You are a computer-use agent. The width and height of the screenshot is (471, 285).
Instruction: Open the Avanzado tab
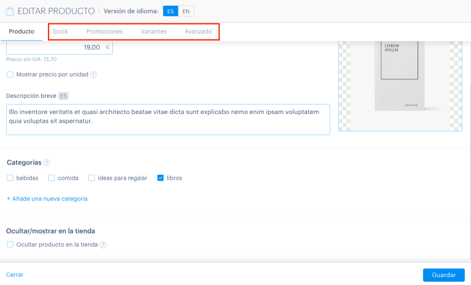point(198,32)
